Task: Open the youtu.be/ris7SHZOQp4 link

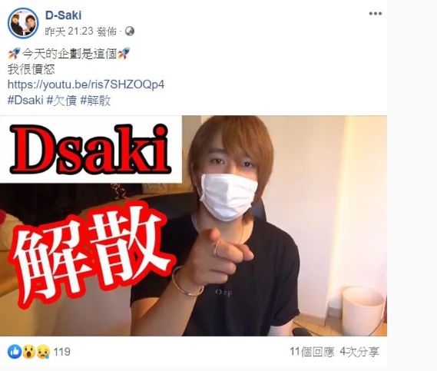Action: coord(86,84)
